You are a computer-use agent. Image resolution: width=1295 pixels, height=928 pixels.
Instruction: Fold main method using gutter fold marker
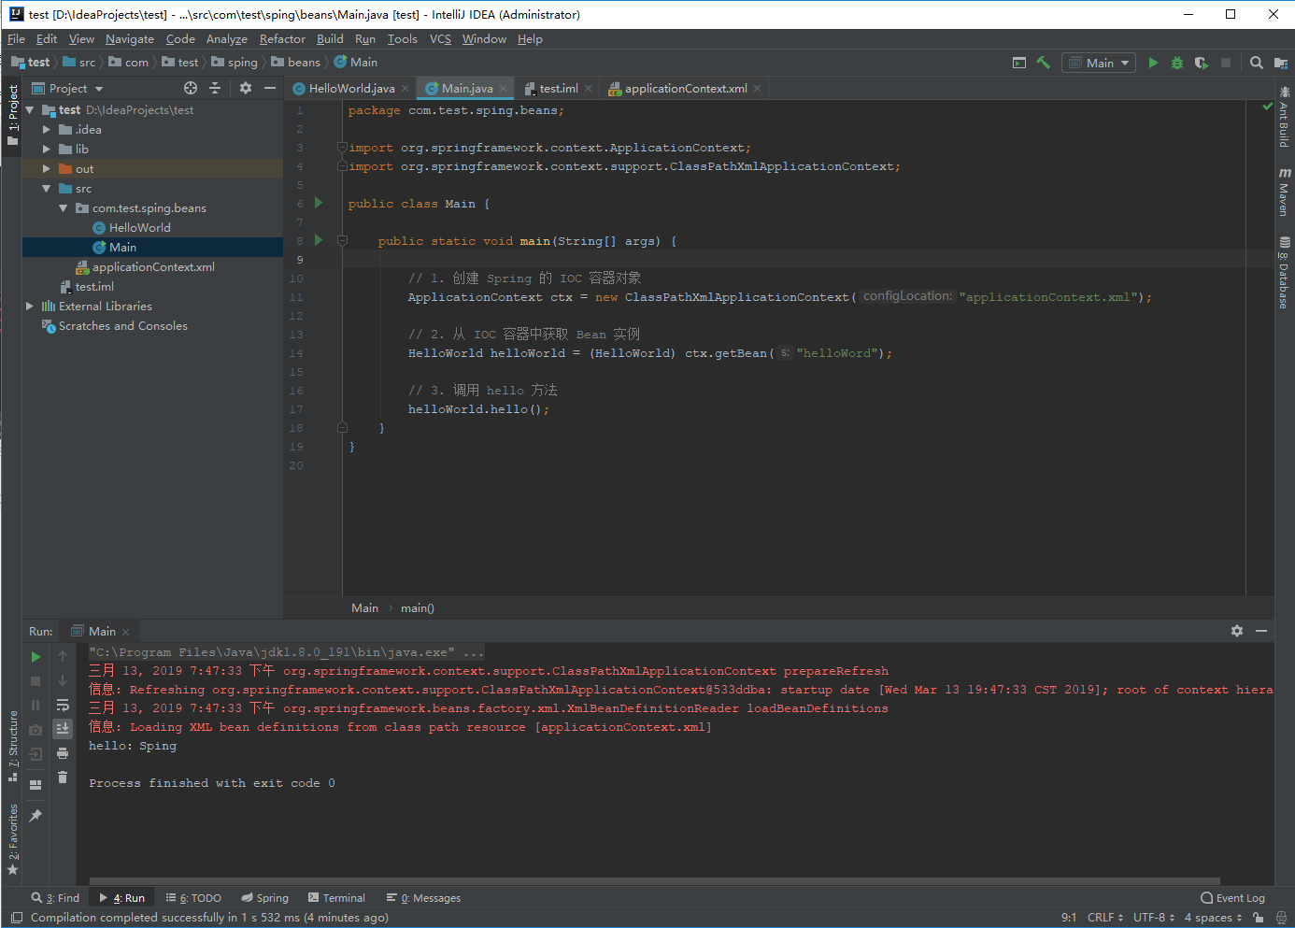(342, 241)
